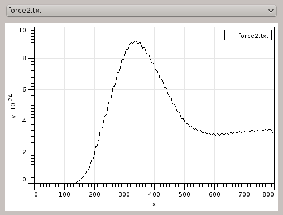The image size is (283, 215).
Task: Click the curve's minimum near x=600
Action: (x=215, y=135)
